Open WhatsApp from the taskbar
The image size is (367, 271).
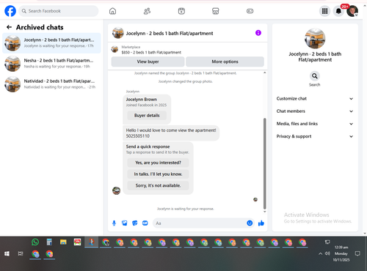coord(35,242)
